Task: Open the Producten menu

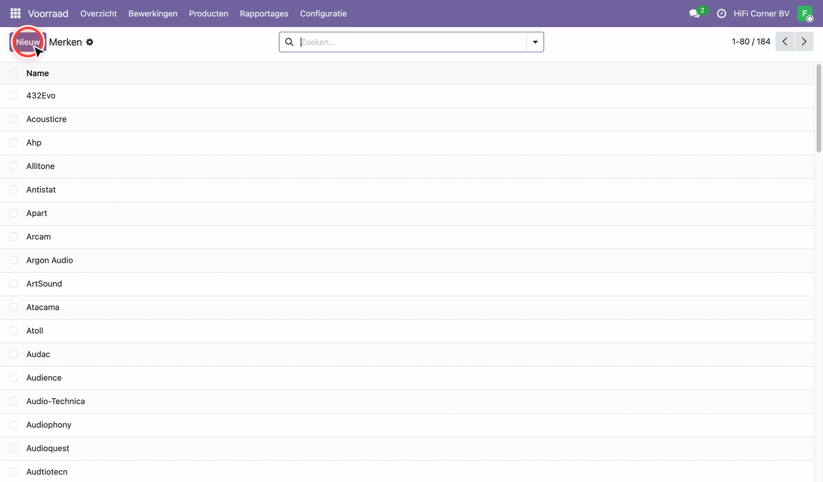Action: (x=209, y=14)
